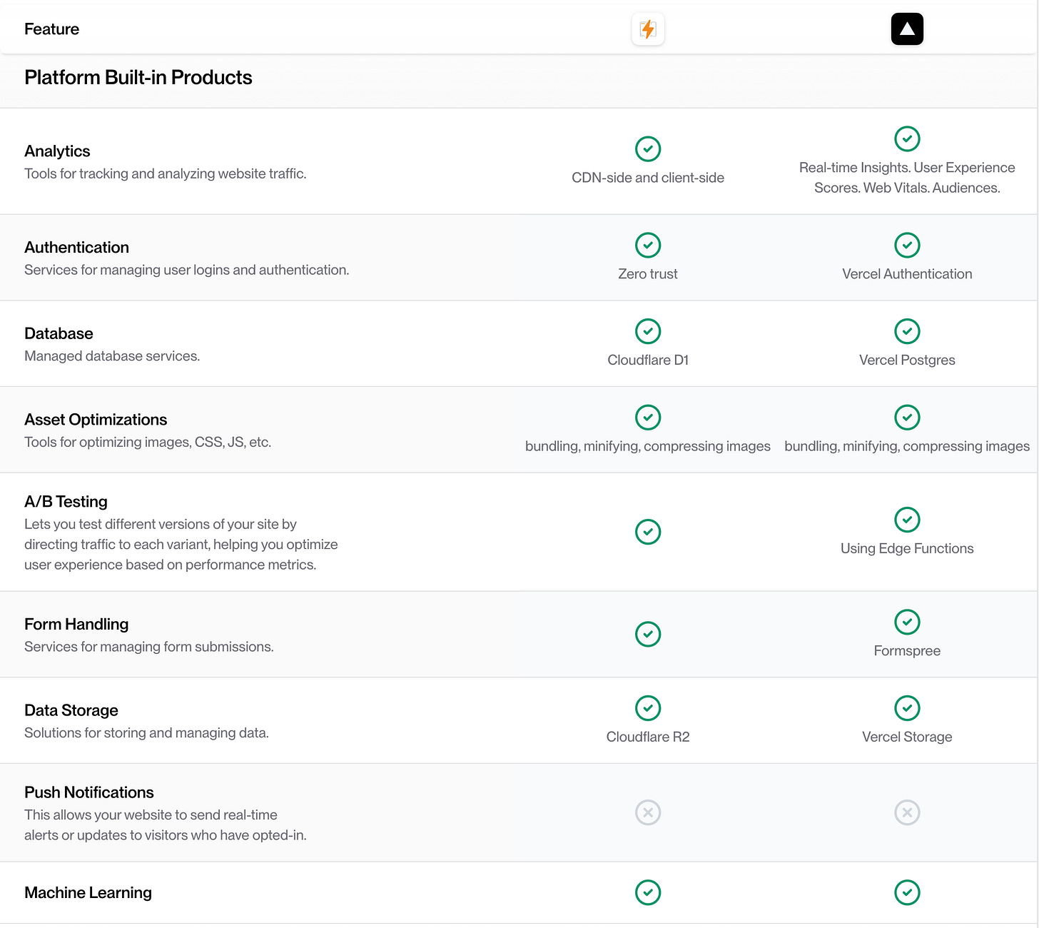Open the Authentication row details
1039x928 pixels.
pos(76,247)
